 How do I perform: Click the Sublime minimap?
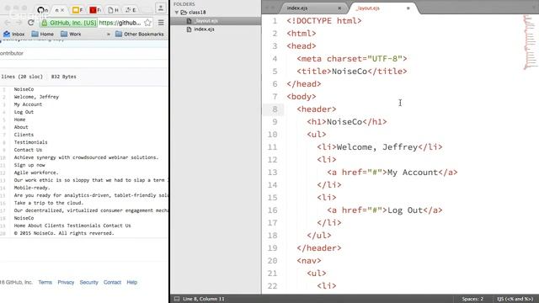531,43
